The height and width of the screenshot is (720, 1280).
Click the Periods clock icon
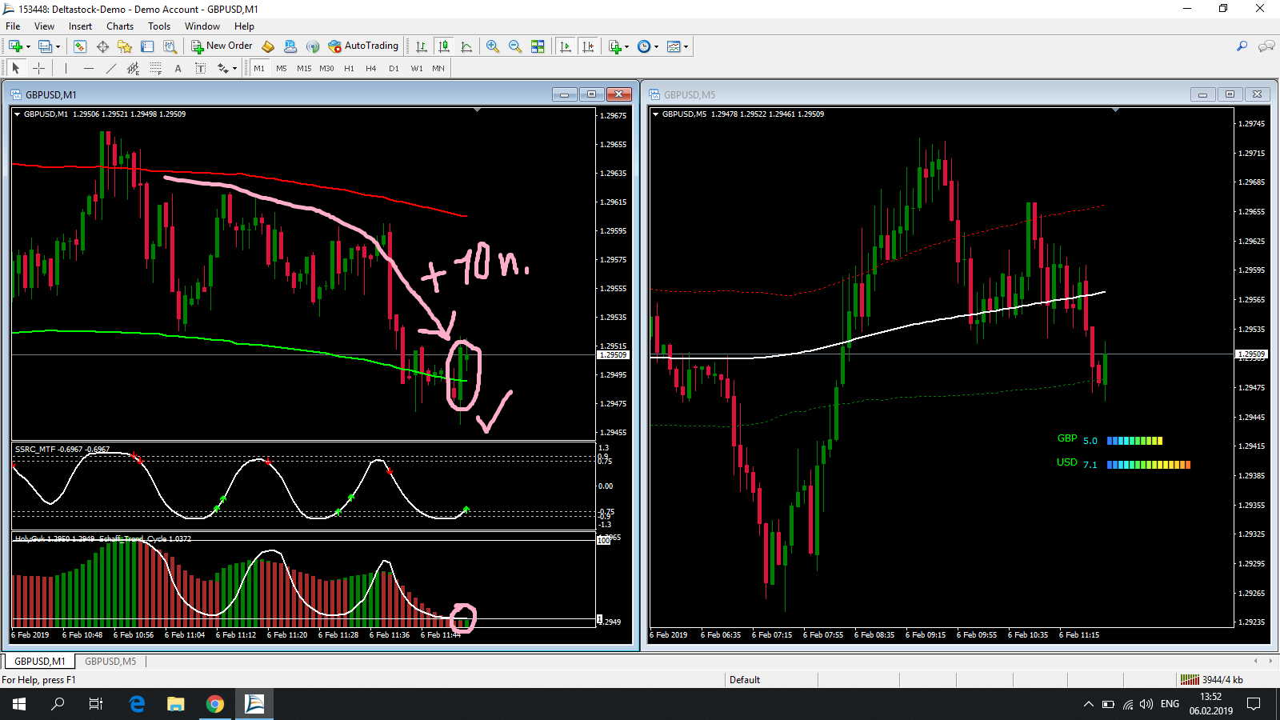644,46
